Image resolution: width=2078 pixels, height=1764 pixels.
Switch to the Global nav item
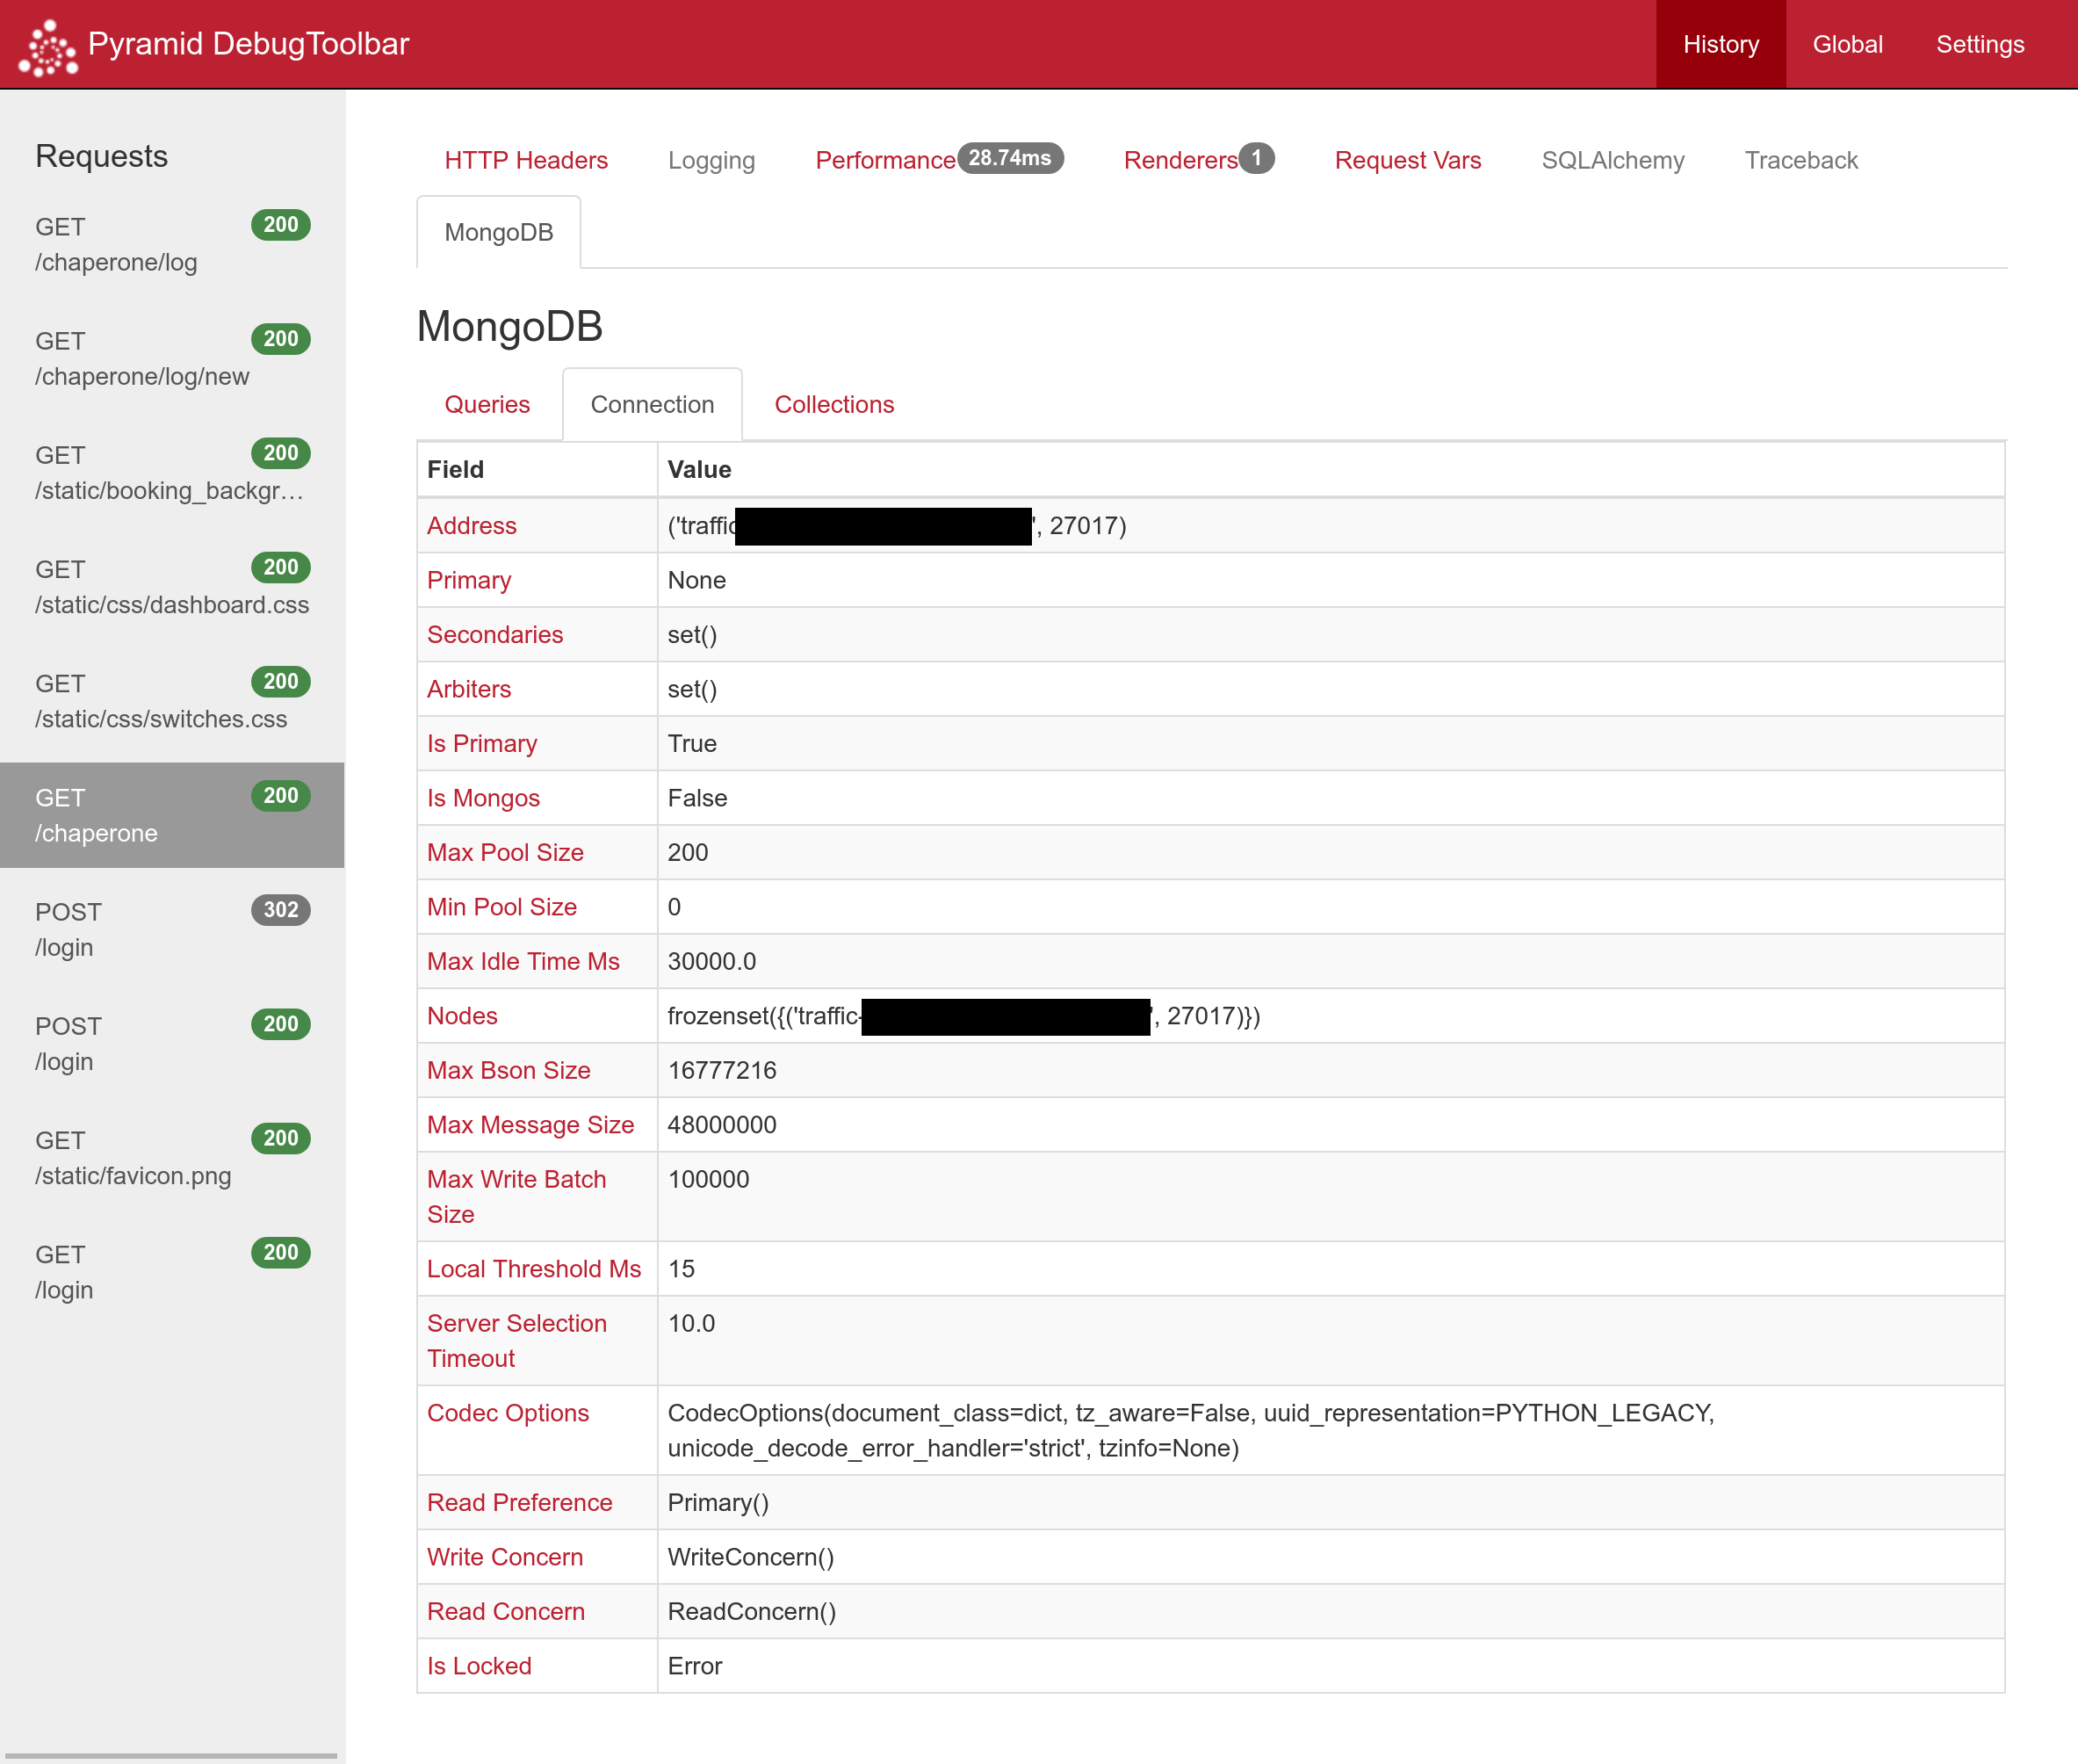pos(1847,44)
